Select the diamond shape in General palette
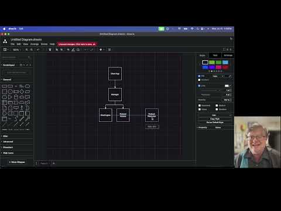This screenshot has width=281, height=211. [22, 91]
